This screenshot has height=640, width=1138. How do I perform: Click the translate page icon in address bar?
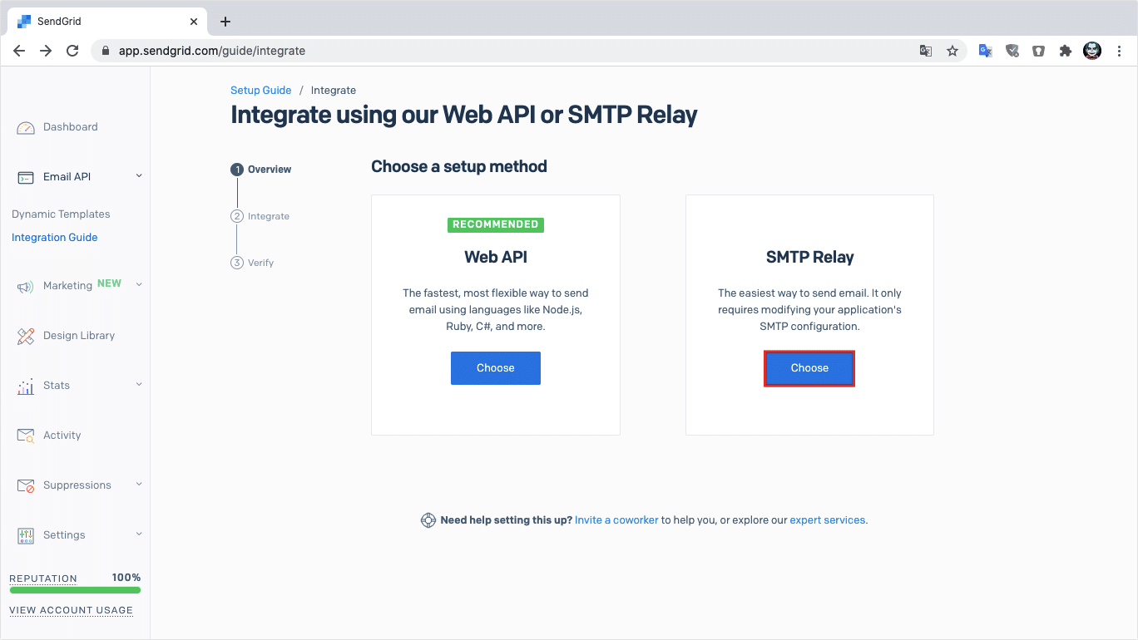click(x=926, y=51)
